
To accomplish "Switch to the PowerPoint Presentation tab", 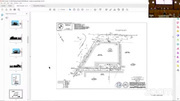I will point(40,6).
